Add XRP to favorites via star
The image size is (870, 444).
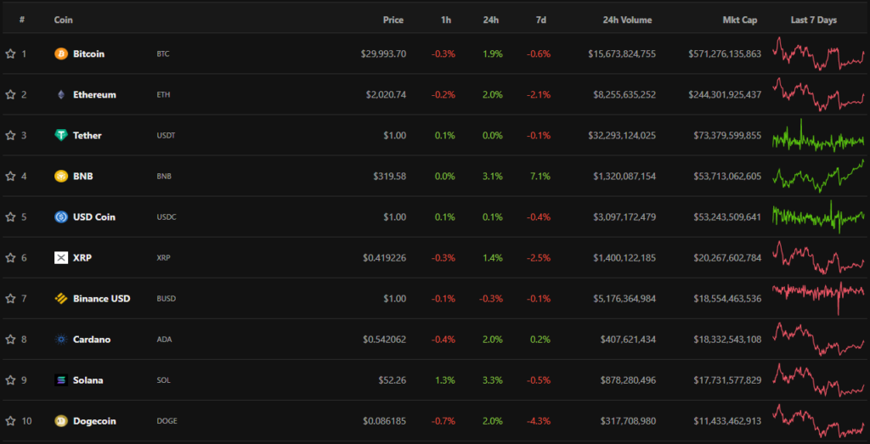pyautogui.click(x=10, y=258)
